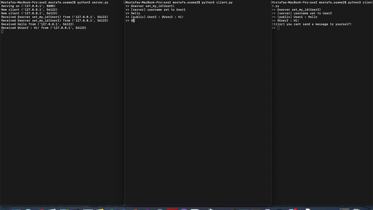Click '[server] username set to User1' line
The width and height of the screenshot is (373, 210).
pyautogui.click(x=156, y=10)
